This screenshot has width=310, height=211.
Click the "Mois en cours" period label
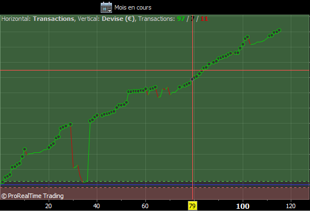click(x=133, y=7)
